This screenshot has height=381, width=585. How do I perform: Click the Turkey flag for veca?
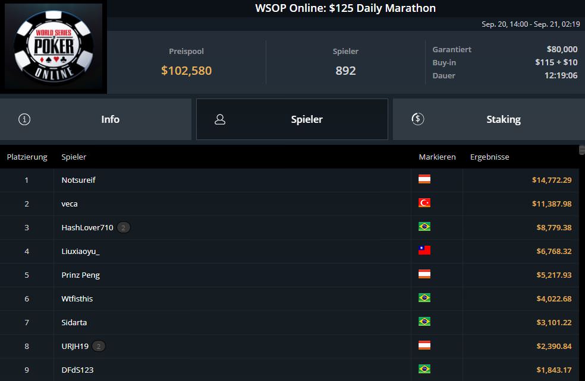pos(424,203)
